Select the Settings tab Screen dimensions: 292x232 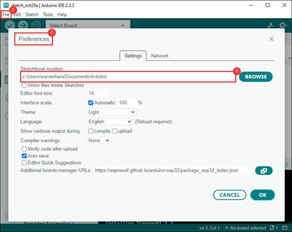coord(133,56)
